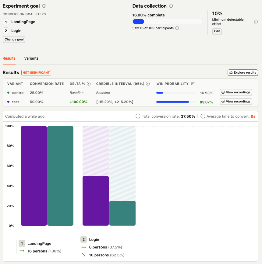This screenshot has height=264, width=262.
Task: Click info icon beside Data collection heading
Action: coord(171,6)
